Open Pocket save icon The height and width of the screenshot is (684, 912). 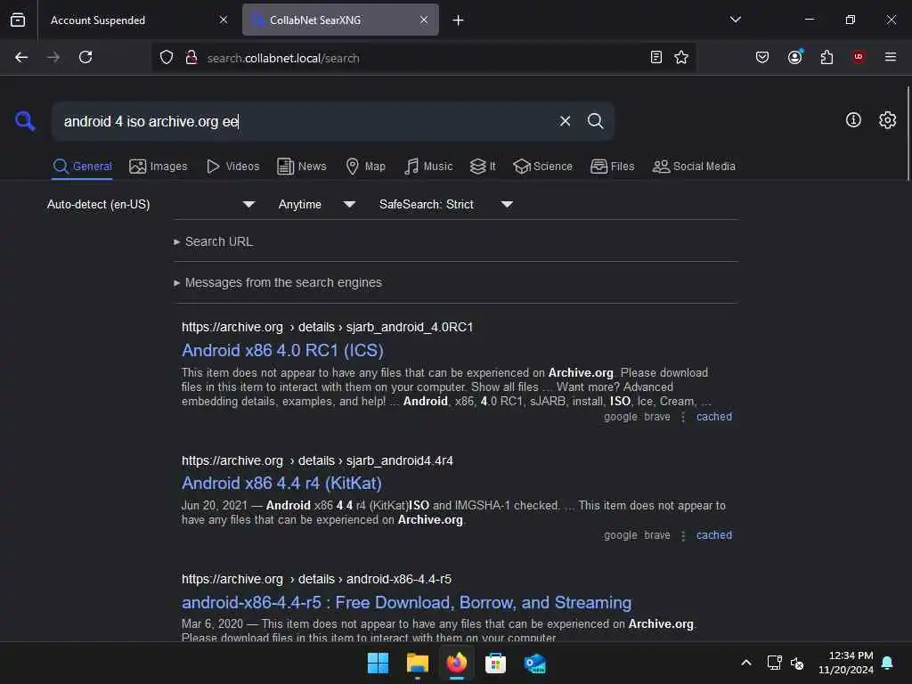point(762,57)
